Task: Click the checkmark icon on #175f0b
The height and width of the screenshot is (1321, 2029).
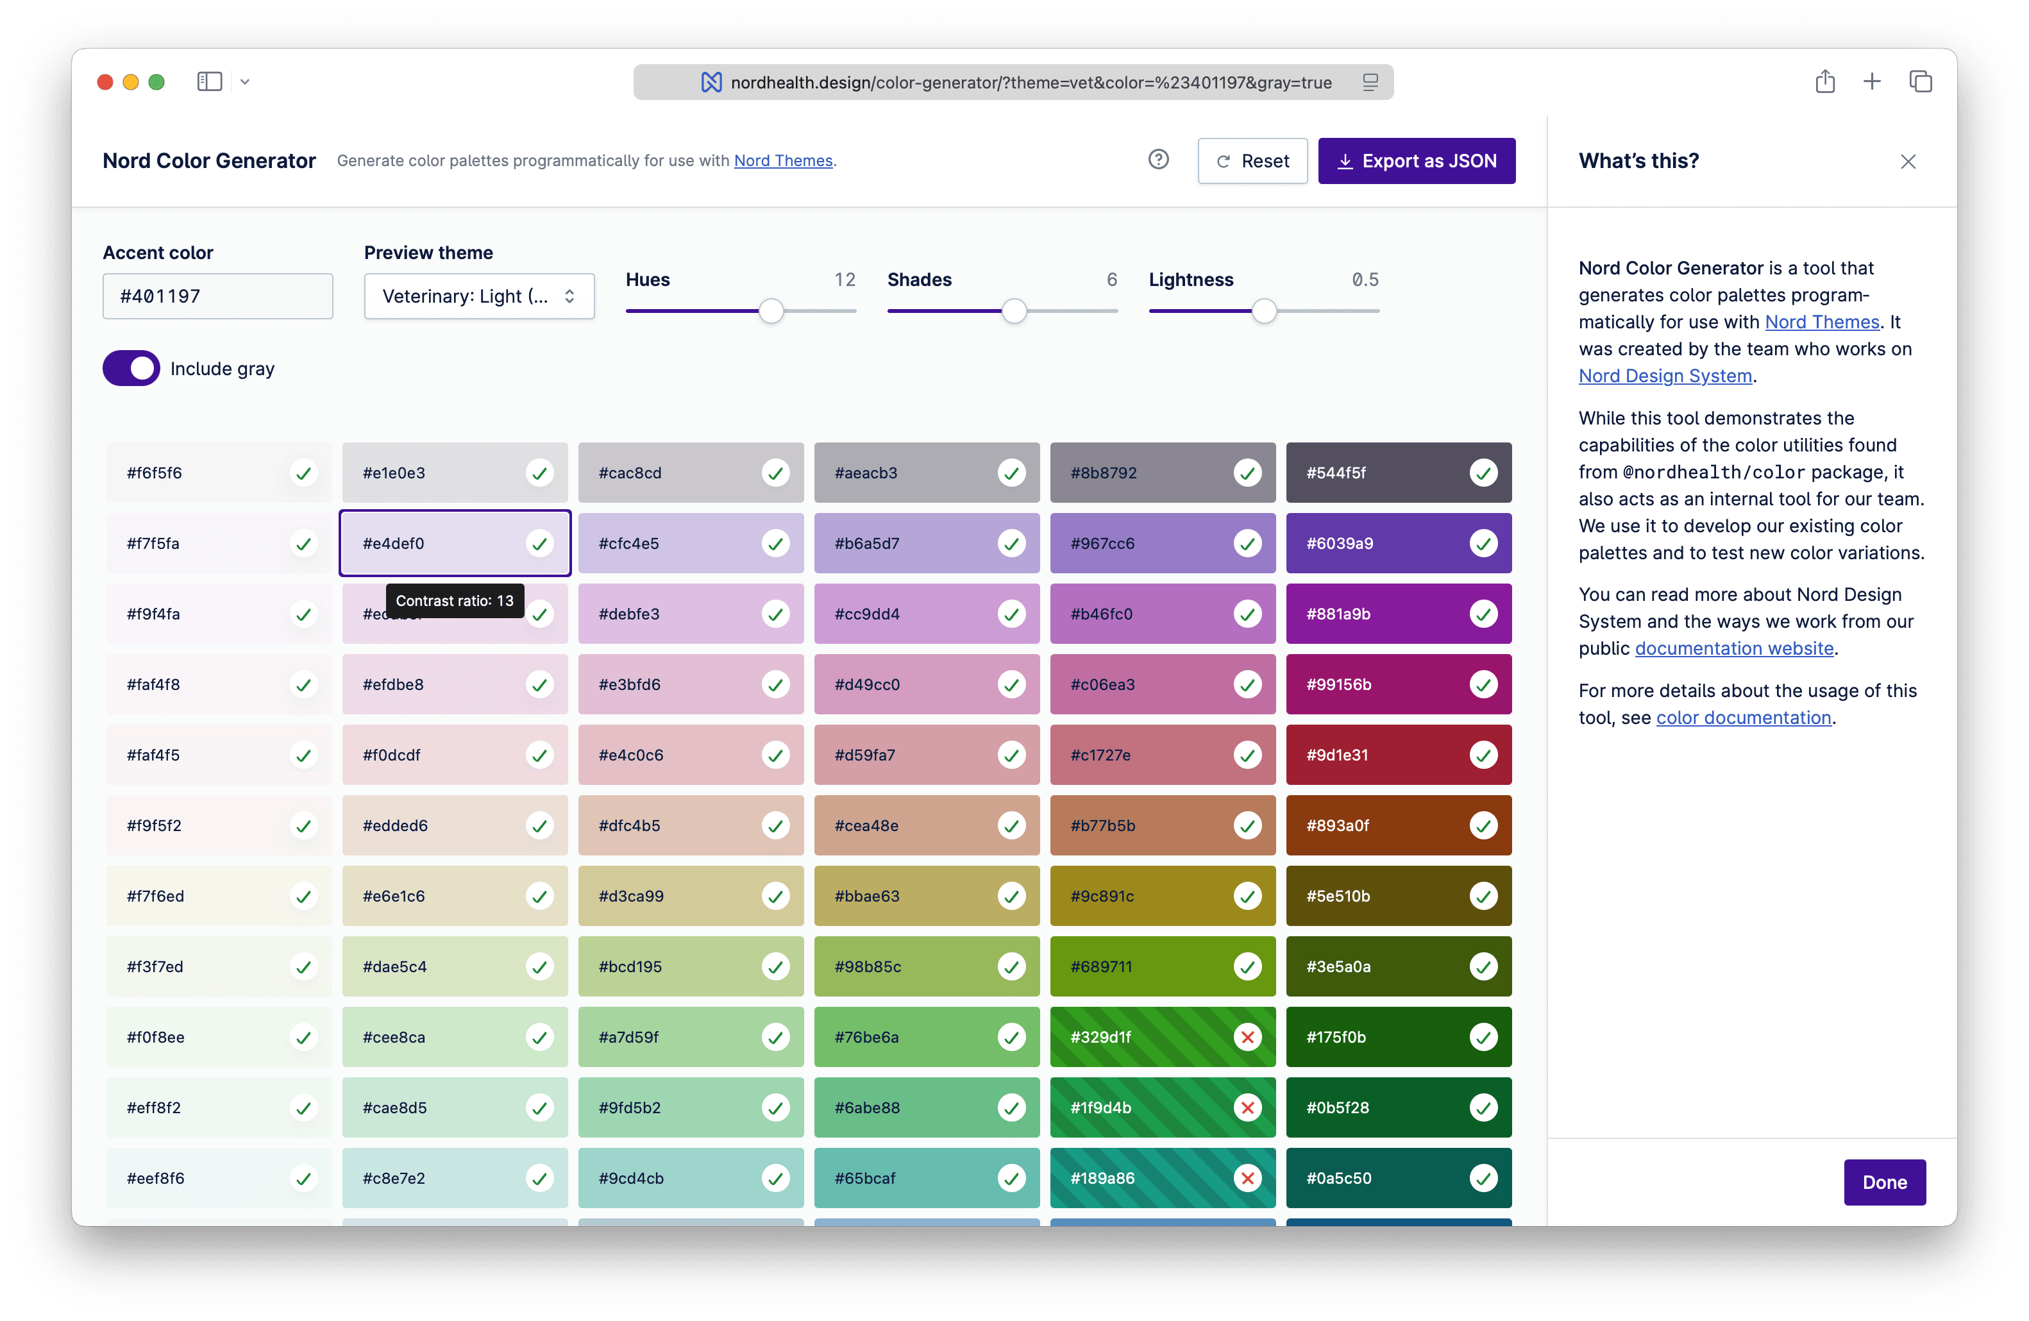Action: pos(1483,1037)
